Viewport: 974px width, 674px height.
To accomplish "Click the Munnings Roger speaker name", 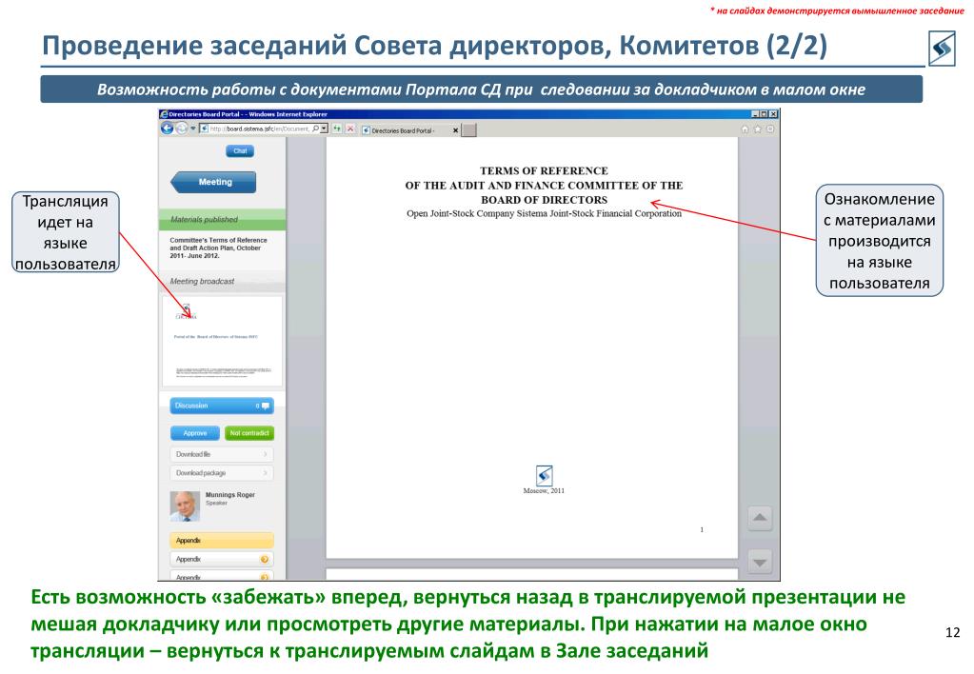I will pyautogui.click(x=229, y=495).
